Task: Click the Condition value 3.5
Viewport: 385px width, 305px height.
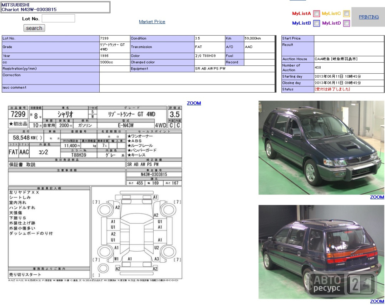Action: click(198, 38)
